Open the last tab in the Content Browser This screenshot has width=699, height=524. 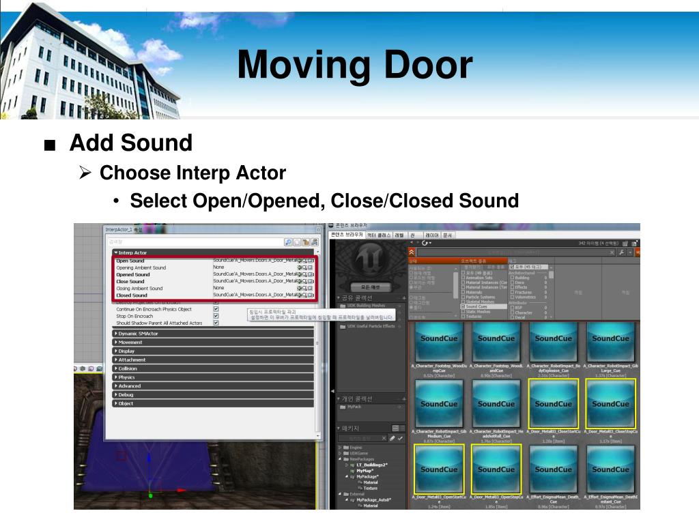tap(448, 235)
